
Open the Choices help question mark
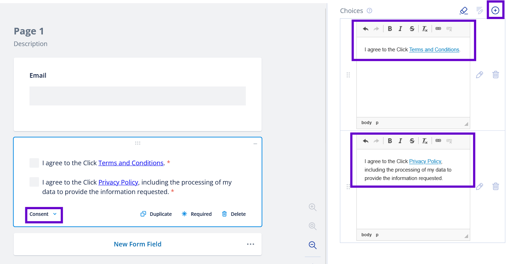(369, 11)
